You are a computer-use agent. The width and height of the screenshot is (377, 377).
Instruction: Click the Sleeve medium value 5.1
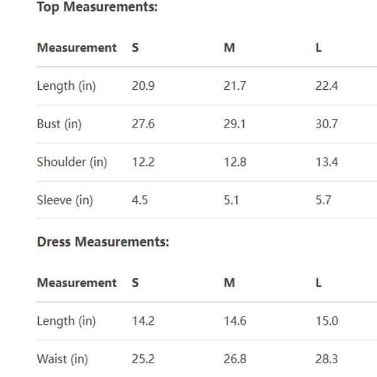tap(231, 200)
